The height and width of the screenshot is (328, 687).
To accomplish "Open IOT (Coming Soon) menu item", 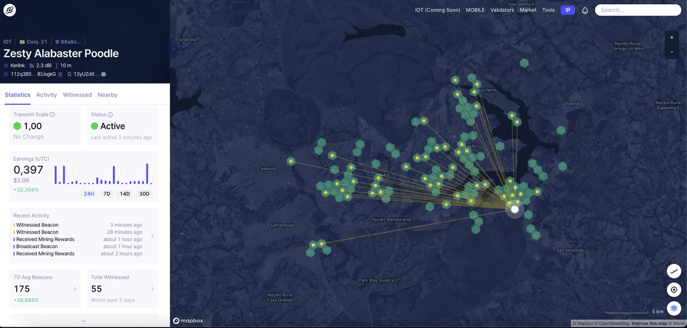I will [x=437, y=10].
